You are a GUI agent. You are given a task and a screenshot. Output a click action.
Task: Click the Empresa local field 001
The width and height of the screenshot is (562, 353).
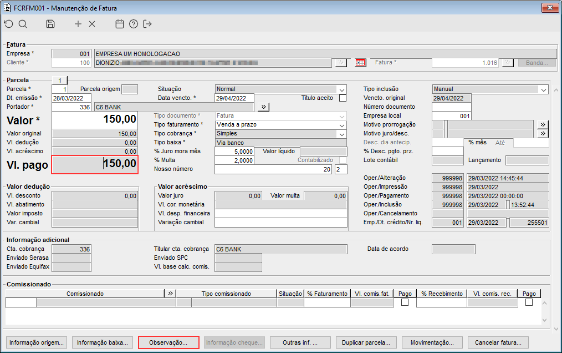tap(452, 116)
